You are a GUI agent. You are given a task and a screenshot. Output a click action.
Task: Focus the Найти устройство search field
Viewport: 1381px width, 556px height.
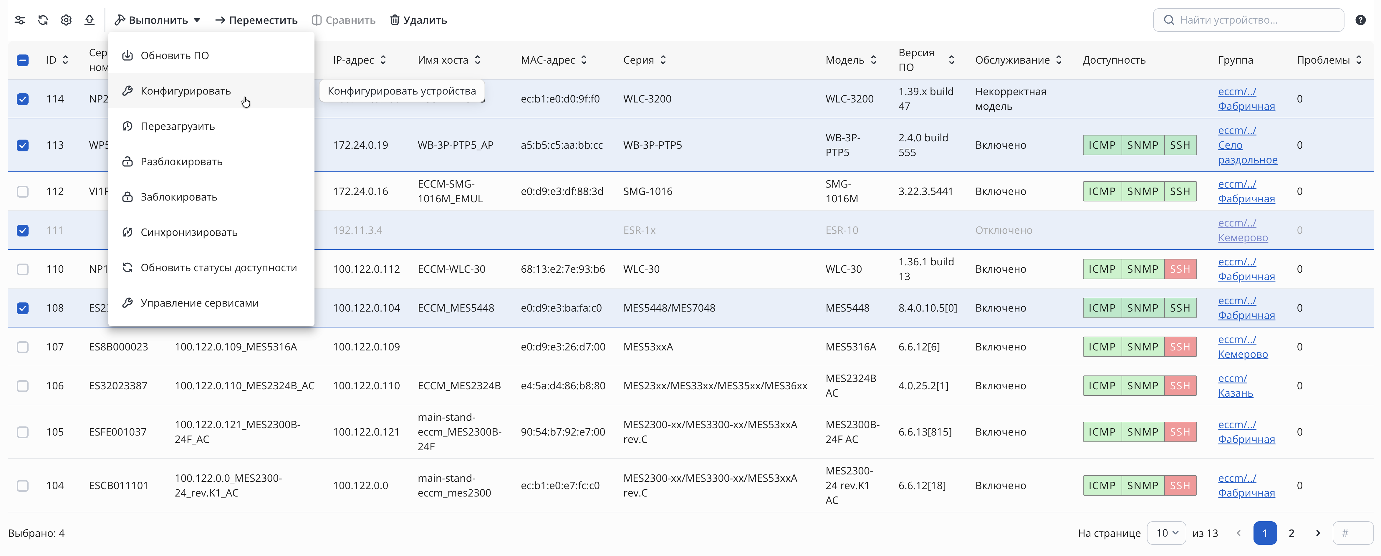[x=1248, y=20]
